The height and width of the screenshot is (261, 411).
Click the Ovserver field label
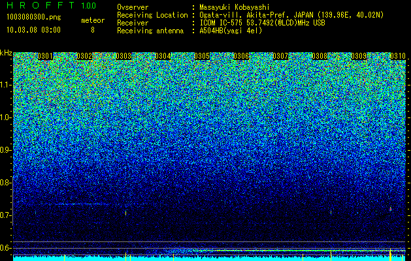(x=133, y=7)
